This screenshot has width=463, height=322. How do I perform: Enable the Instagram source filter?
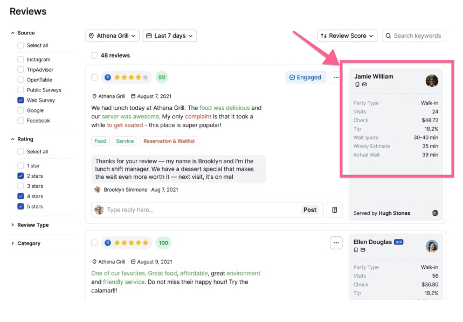point(20,59)
